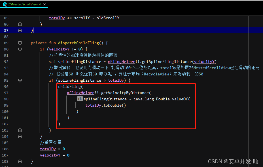Click the underlined mFlingHelper on line 92
The width and height of the screenshot is (263, 167).
pos(121,61)
